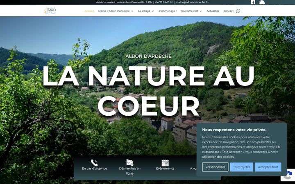The width and height of the screenshot is (295, 184).
Task: Go to the Accueil menu item
Action: tap(89, 11)
